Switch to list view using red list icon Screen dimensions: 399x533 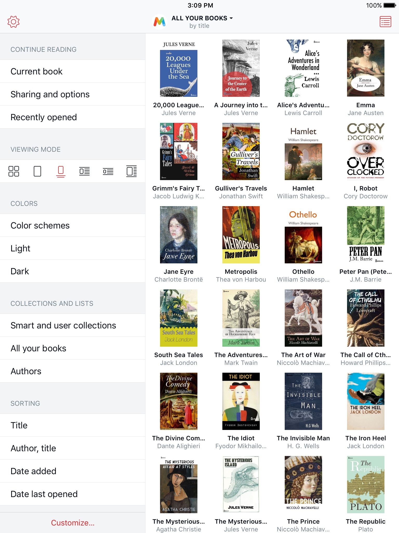tap(385, 22)
